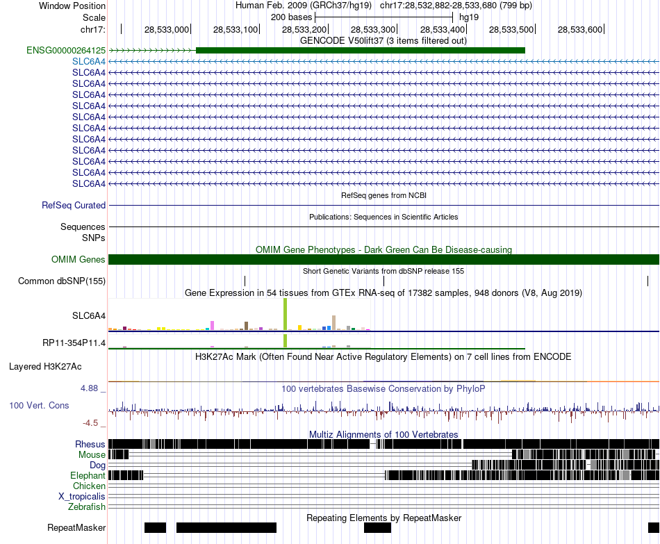Click the Mouse alignment label
The height and width of the screenshot is (544, 660).
click(92, 455)
